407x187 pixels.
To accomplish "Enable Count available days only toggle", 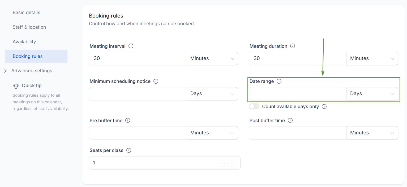I will [x=254, y=107].
